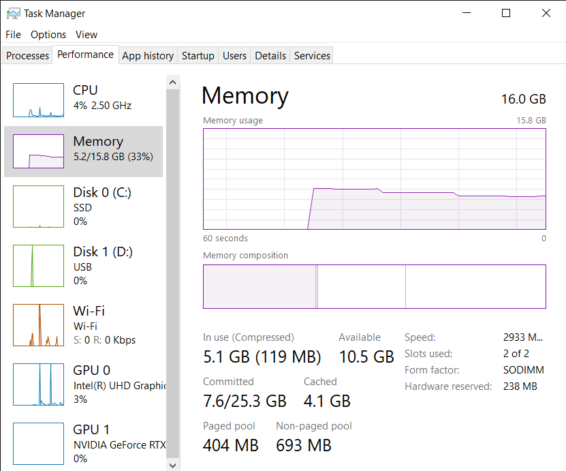The height and width of the screenshot is (471, 566).
Task: View GPU 1 NVIDIA GeForce performance
Action: pyautogui.click(x=83, y=443)
